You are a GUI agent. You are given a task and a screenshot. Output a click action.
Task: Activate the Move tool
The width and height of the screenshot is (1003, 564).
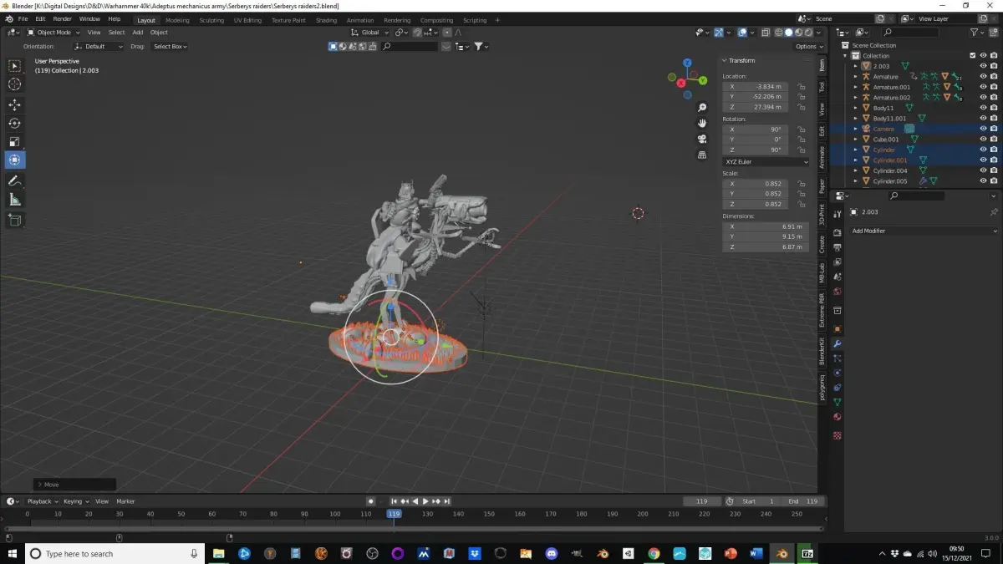(14, 105)
